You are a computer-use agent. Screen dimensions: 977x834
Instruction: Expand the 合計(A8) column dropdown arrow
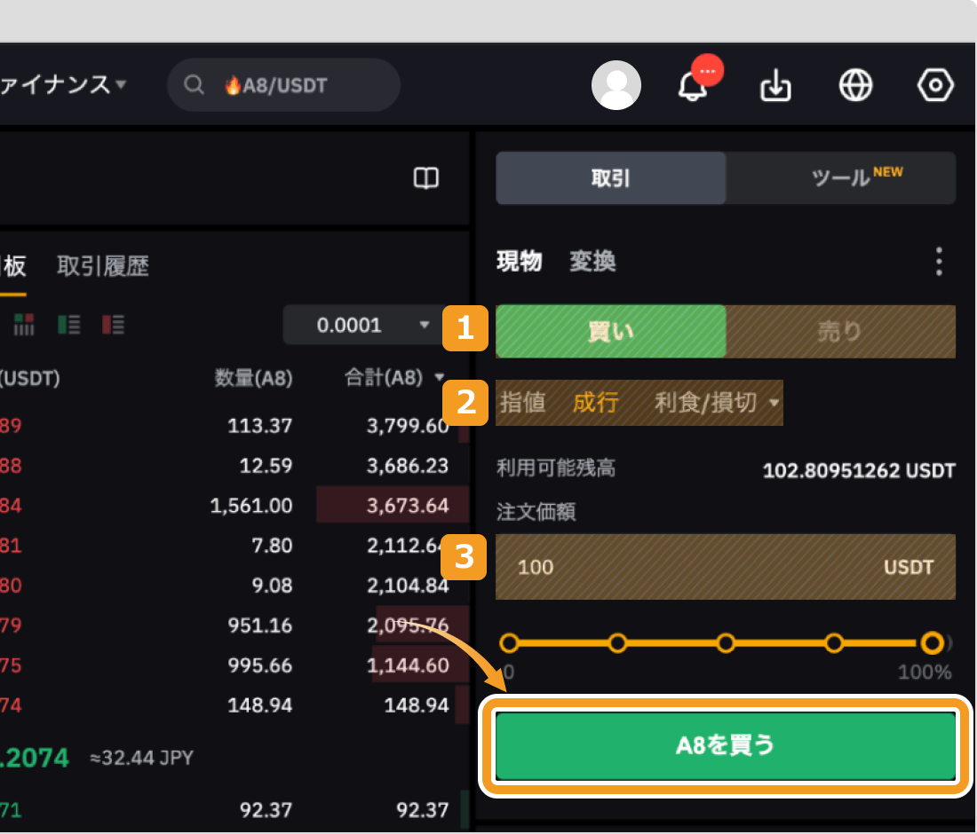coord(440,377)
